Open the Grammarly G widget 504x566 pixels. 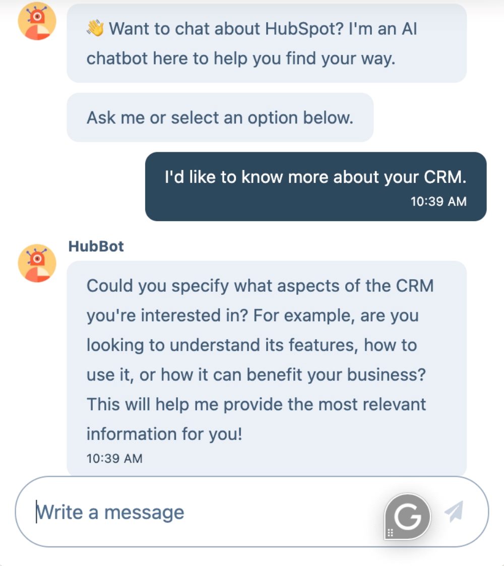[407, 516]
